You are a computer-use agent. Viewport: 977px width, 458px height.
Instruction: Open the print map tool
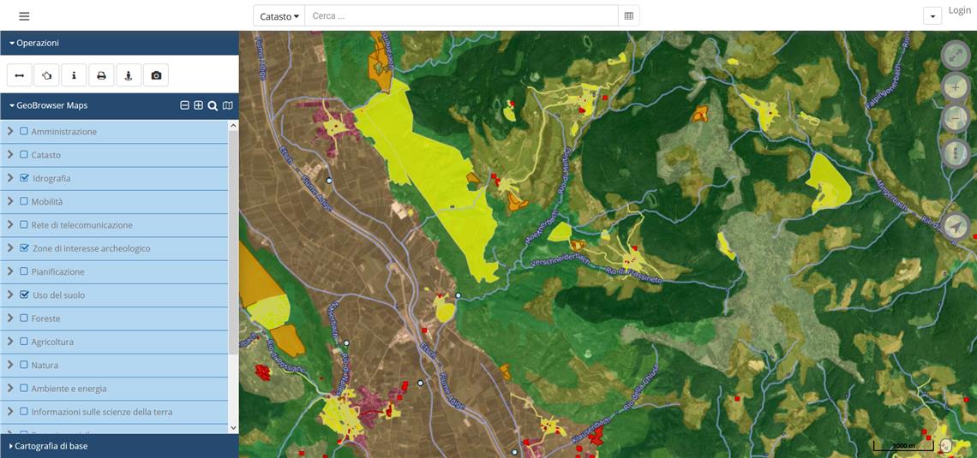[x=101, y=75]
